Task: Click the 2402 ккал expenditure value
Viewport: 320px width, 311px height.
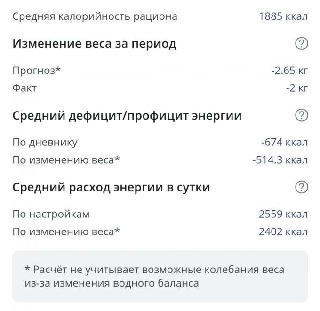Action: (283, 231)
